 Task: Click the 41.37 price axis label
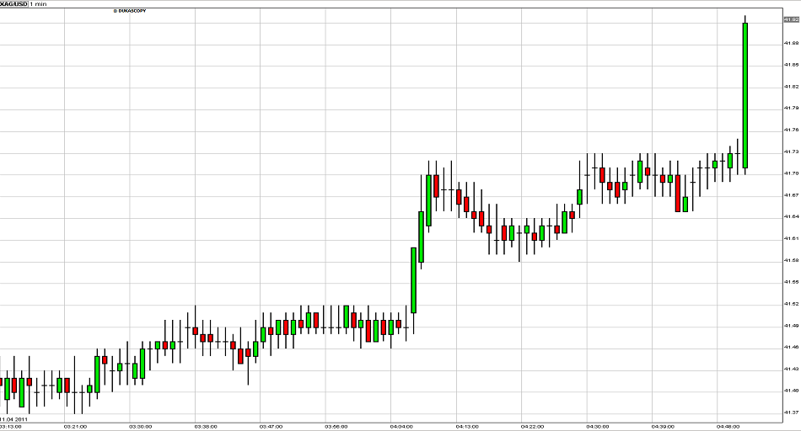point(790,412)
